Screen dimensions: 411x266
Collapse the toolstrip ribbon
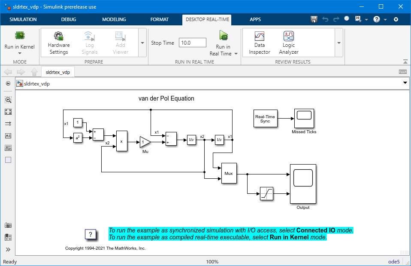tap(405, 62)
